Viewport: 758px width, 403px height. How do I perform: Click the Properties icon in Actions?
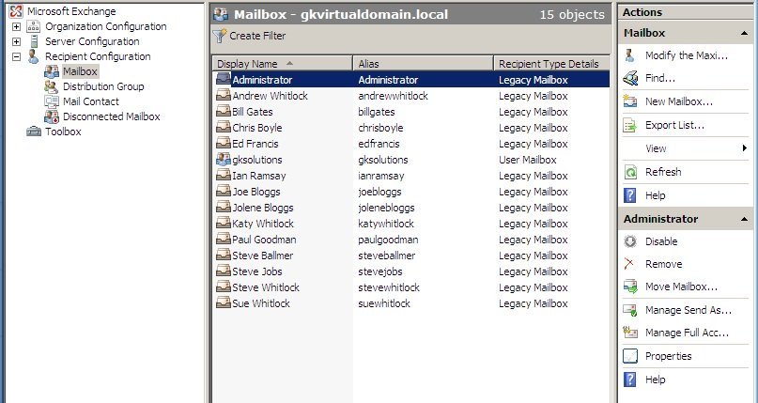click(x=630, y=356)
